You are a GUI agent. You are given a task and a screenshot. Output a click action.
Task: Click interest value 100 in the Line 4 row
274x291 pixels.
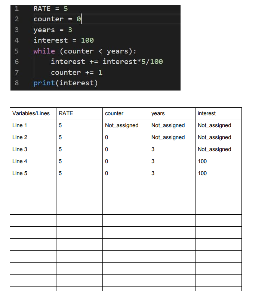(202, 161)
